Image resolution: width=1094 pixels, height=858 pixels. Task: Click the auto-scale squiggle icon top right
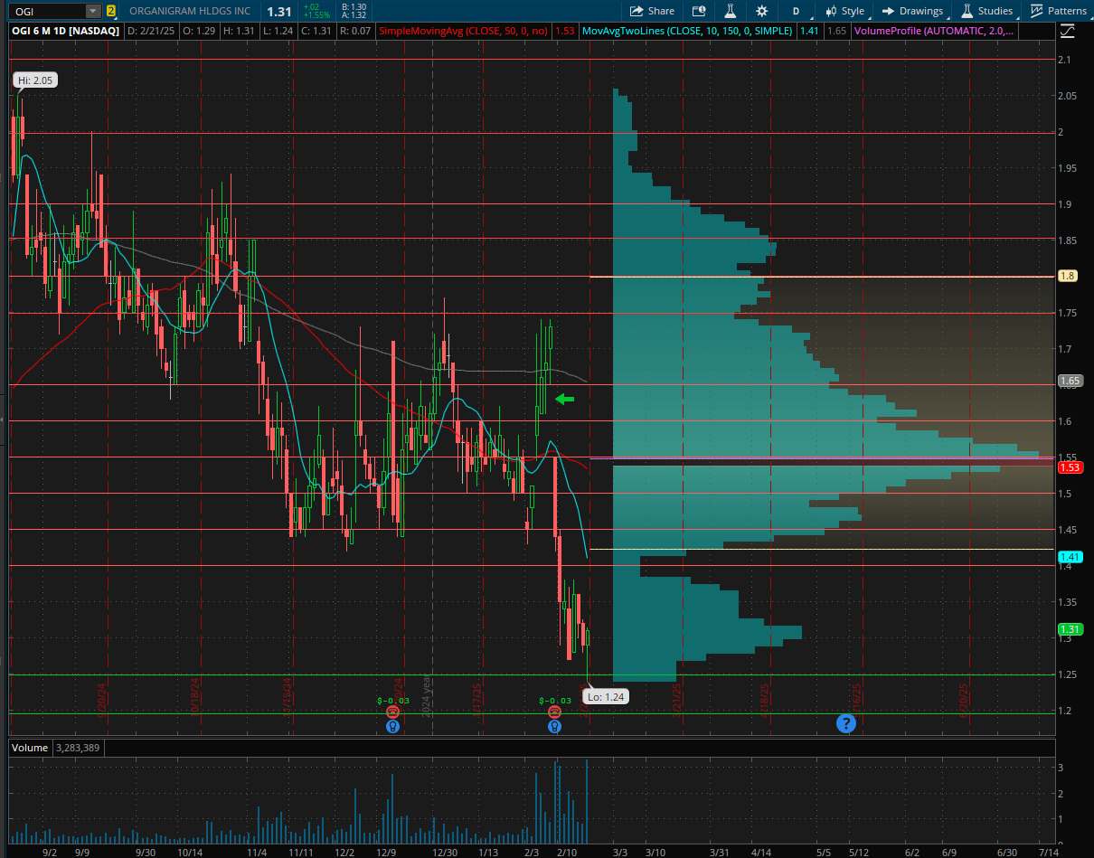(x=1067, y=30)
